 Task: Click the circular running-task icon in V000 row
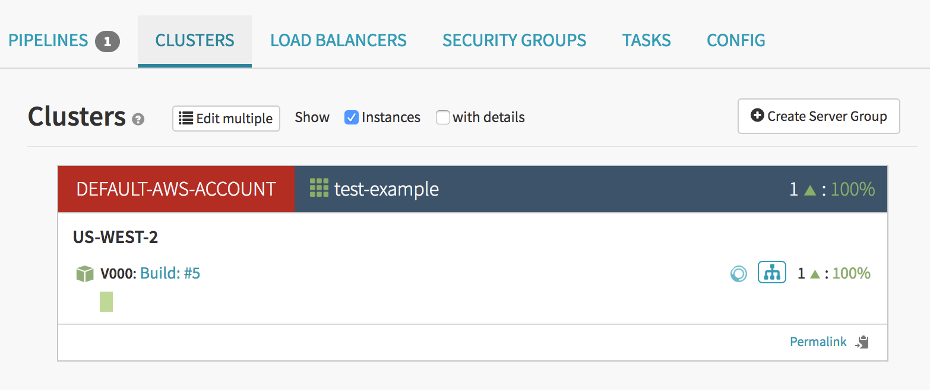(x=738, y=274)
